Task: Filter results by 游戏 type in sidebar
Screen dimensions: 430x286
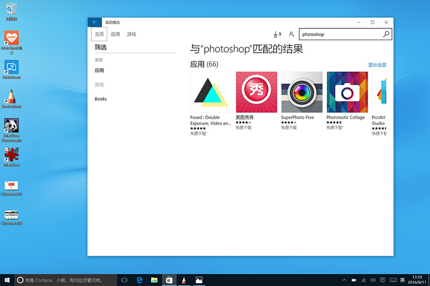Action: 99,85
